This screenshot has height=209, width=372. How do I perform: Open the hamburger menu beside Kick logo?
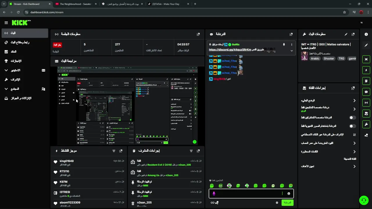pyautogui.click(x=6, y=23)
